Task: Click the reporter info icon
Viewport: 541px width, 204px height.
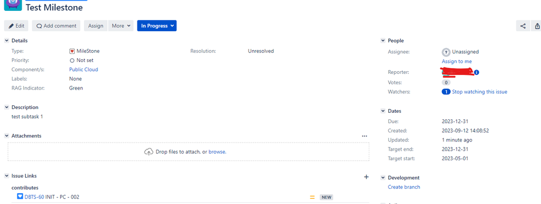Action: [477, 72]
